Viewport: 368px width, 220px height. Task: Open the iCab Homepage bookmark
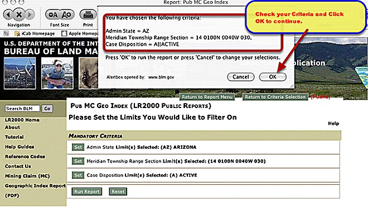point(35,33)
